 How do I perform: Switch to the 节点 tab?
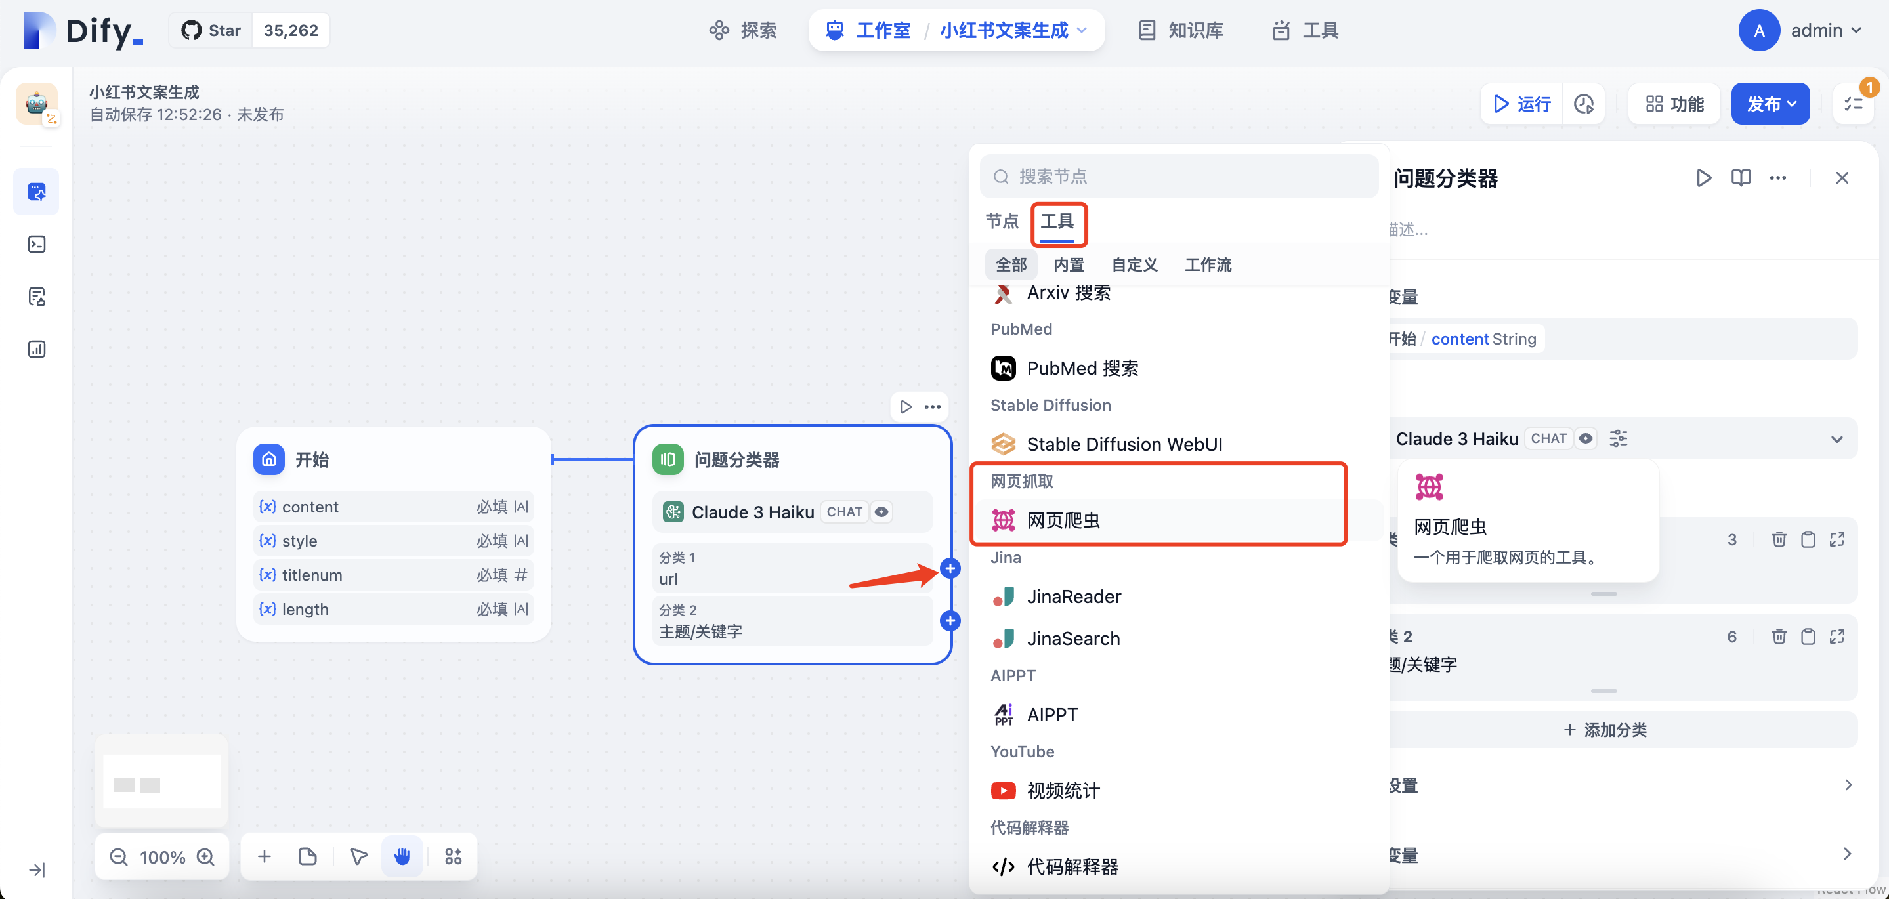(x=1002, y=220)
